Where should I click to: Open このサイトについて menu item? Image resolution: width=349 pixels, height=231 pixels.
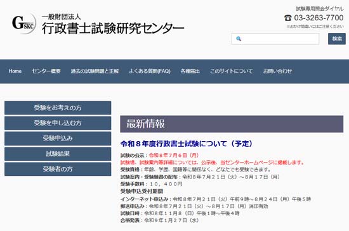tap(232, 72)
